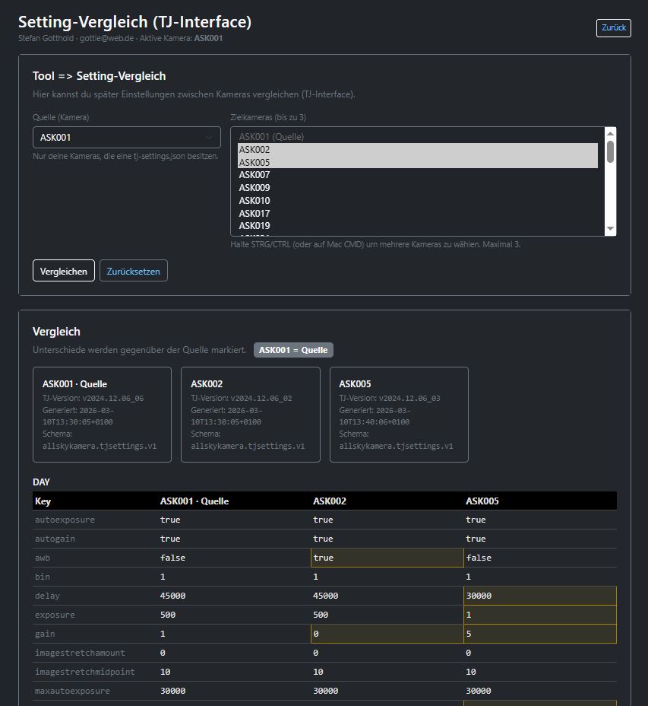Click the ASK001 = Quelle badge
648x706 pixels.
pyautogui.click(x=294, y=349)
